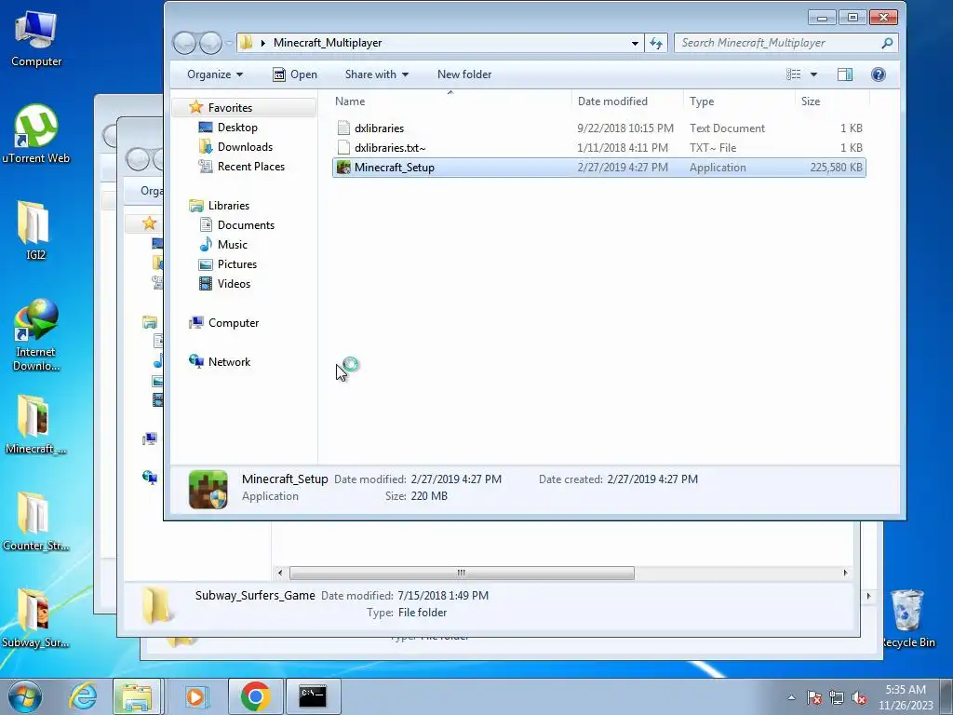Open Recent Places in navigation pane

point(251,166)
